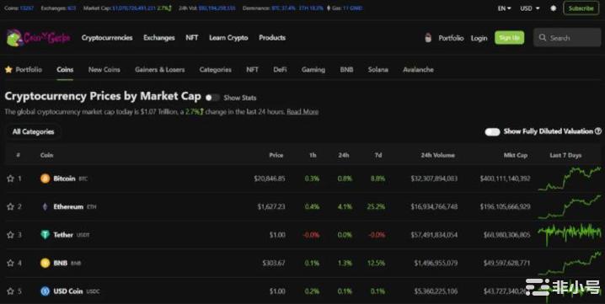Image resolution: width=605 pixels, height=304 pixels.
Task: Switch to Gainers & Losers tab
Action: click(160, 69)
